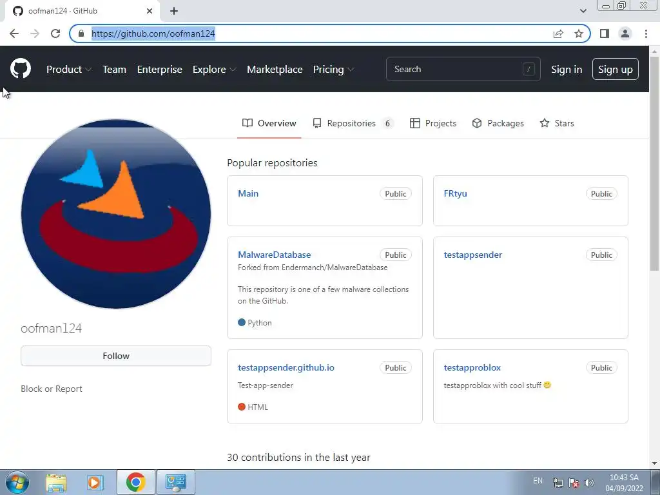Click Sign in

click(567, 70)
